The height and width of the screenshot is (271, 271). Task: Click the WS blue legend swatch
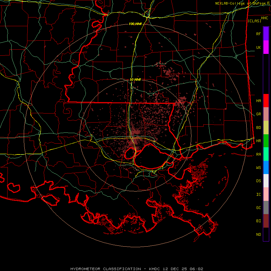[266, 167]
